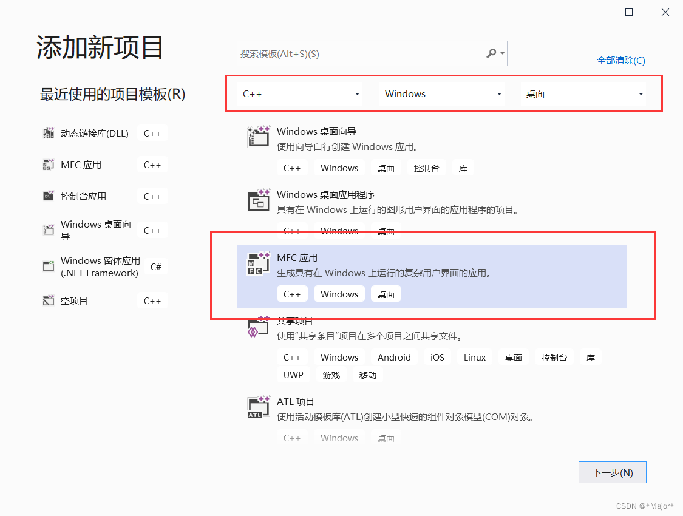Click 全部清除(C) link to clear filters

pyautogui.click(x=620, y=61)
